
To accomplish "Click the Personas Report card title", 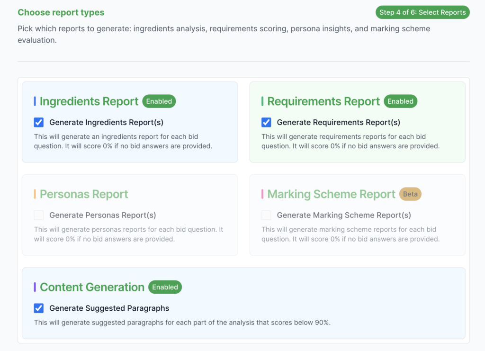I will click(84, 194).
